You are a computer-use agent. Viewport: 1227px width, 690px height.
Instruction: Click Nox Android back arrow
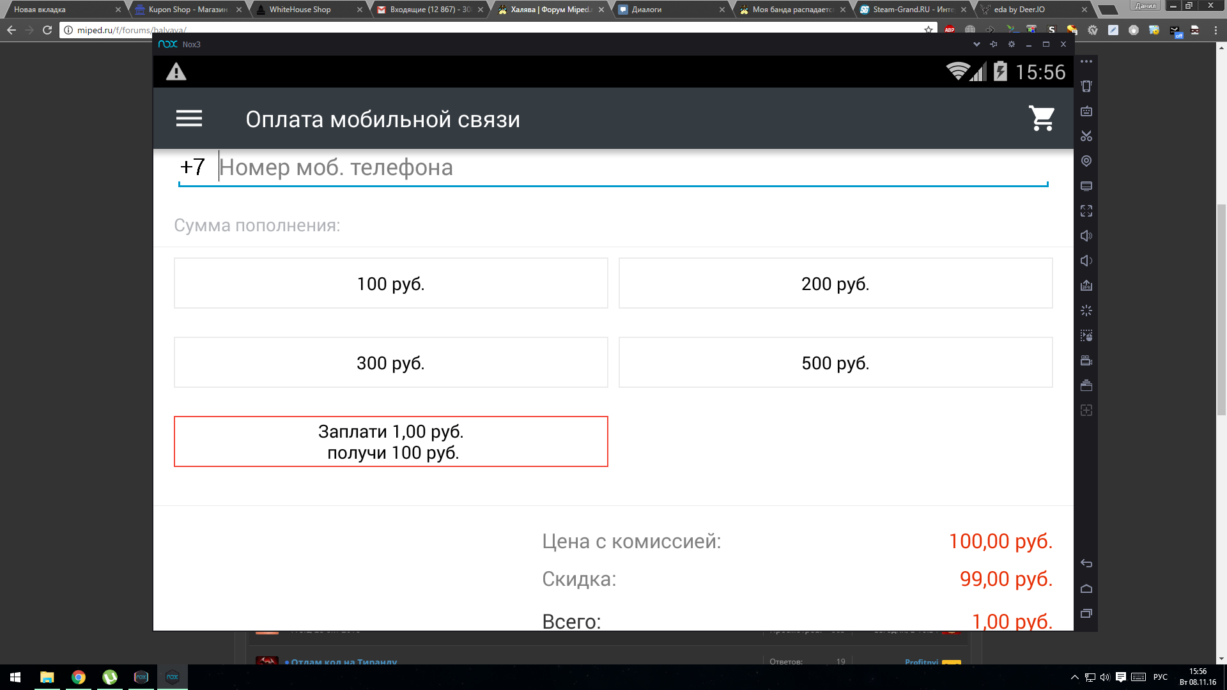1086,563
